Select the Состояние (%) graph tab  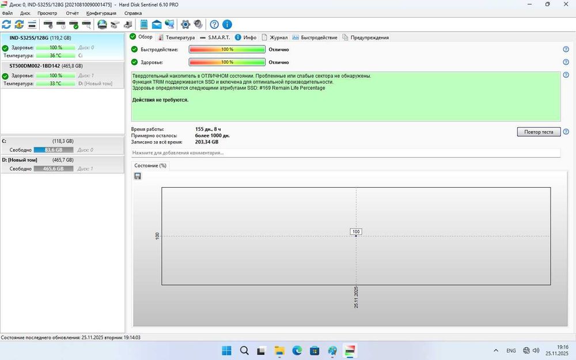pyautogui.click(x=150, y=166)
